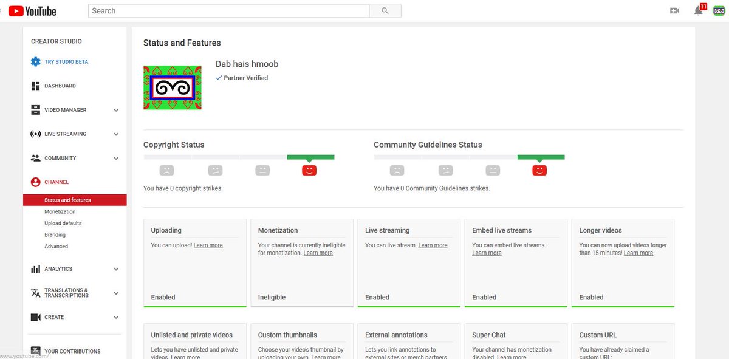Click the Try Studio Beta gear icon

[x=35, y=62]
